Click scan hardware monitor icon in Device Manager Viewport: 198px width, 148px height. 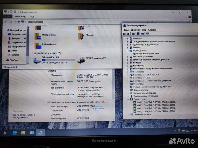(147, 34)
